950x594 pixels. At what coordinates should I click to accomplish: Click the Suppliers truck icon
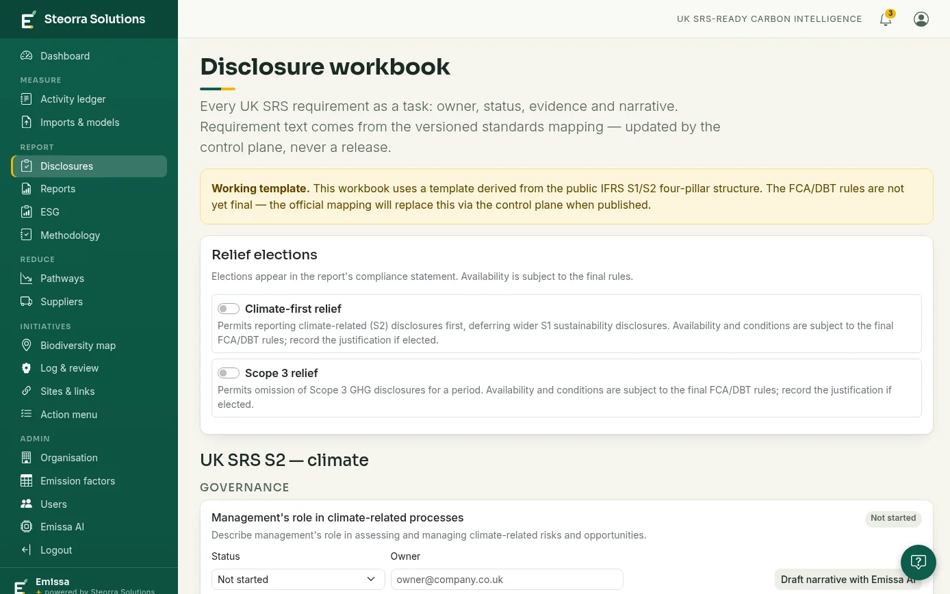click(x=26, y=302)
